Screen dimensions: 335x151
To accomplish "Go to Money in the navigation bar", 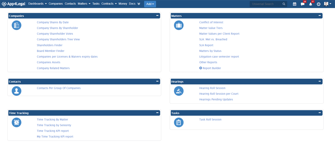I will [x=123, y=4].
